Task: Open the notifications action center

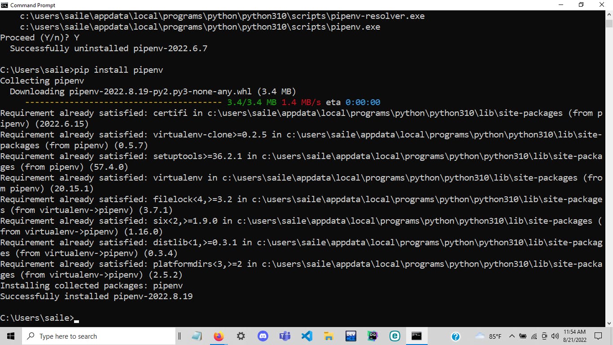Action: [598, 336]
